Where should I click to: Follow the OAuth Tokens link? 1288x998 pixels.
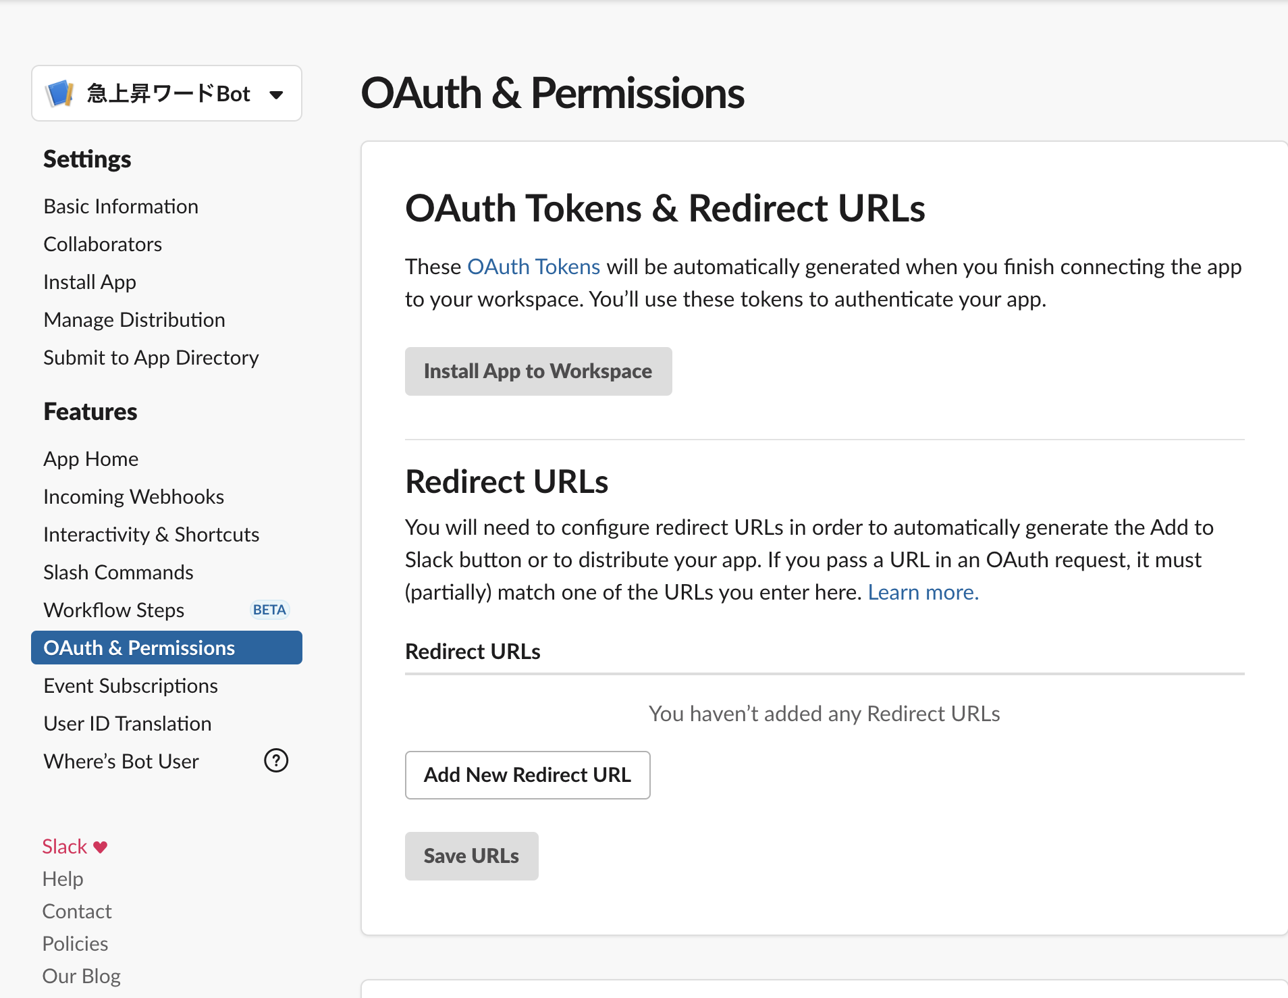[533, 267]
